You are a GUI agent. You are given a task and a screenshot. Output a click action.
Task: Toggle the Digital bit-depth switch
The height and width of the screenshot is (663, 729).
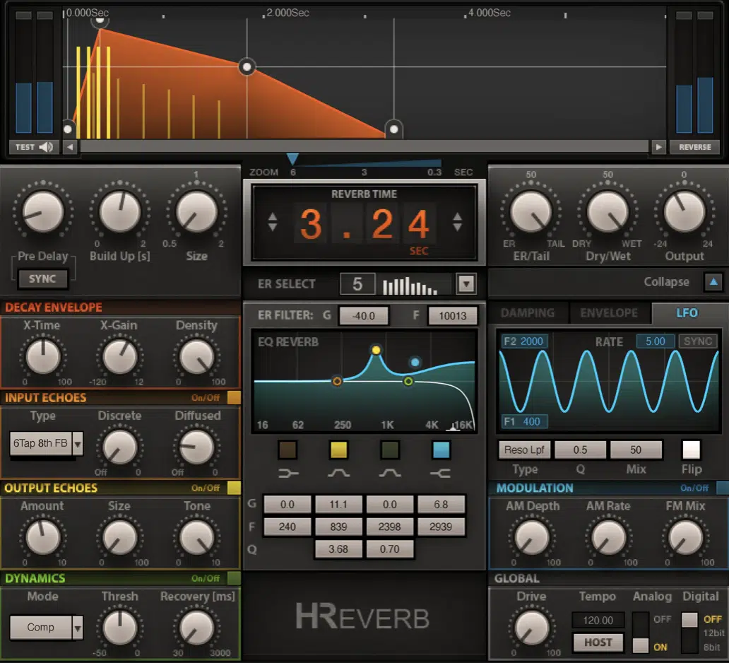(689, 633)
